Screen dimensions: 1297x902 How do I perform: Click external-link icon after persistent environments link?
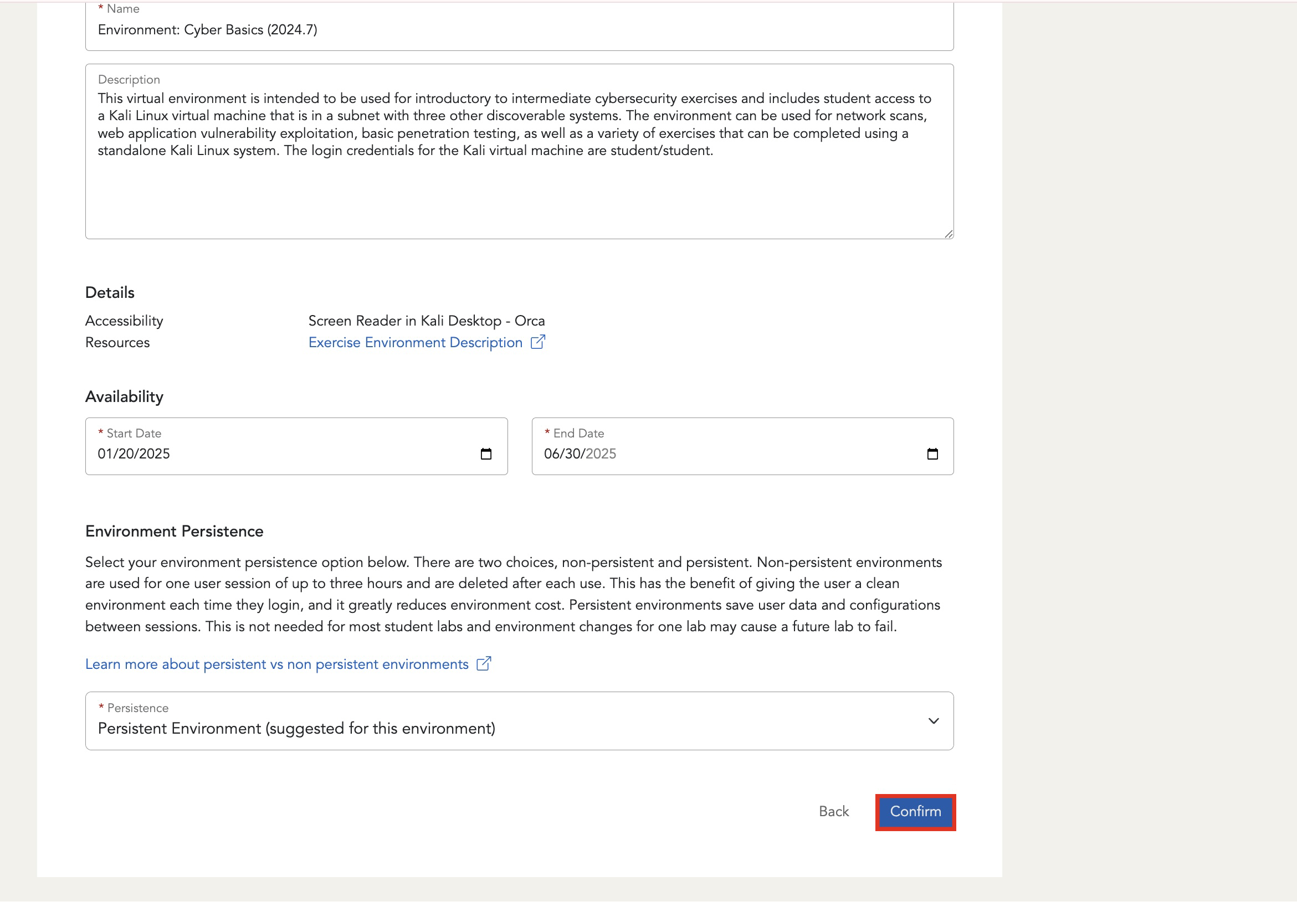(x=484, y=664)
